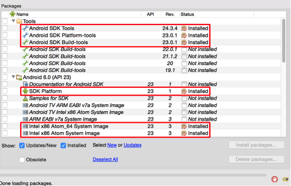Click the wrench icon for Build-tools rev 20
This screenshot has height=186, width=291.
(25, 63)
